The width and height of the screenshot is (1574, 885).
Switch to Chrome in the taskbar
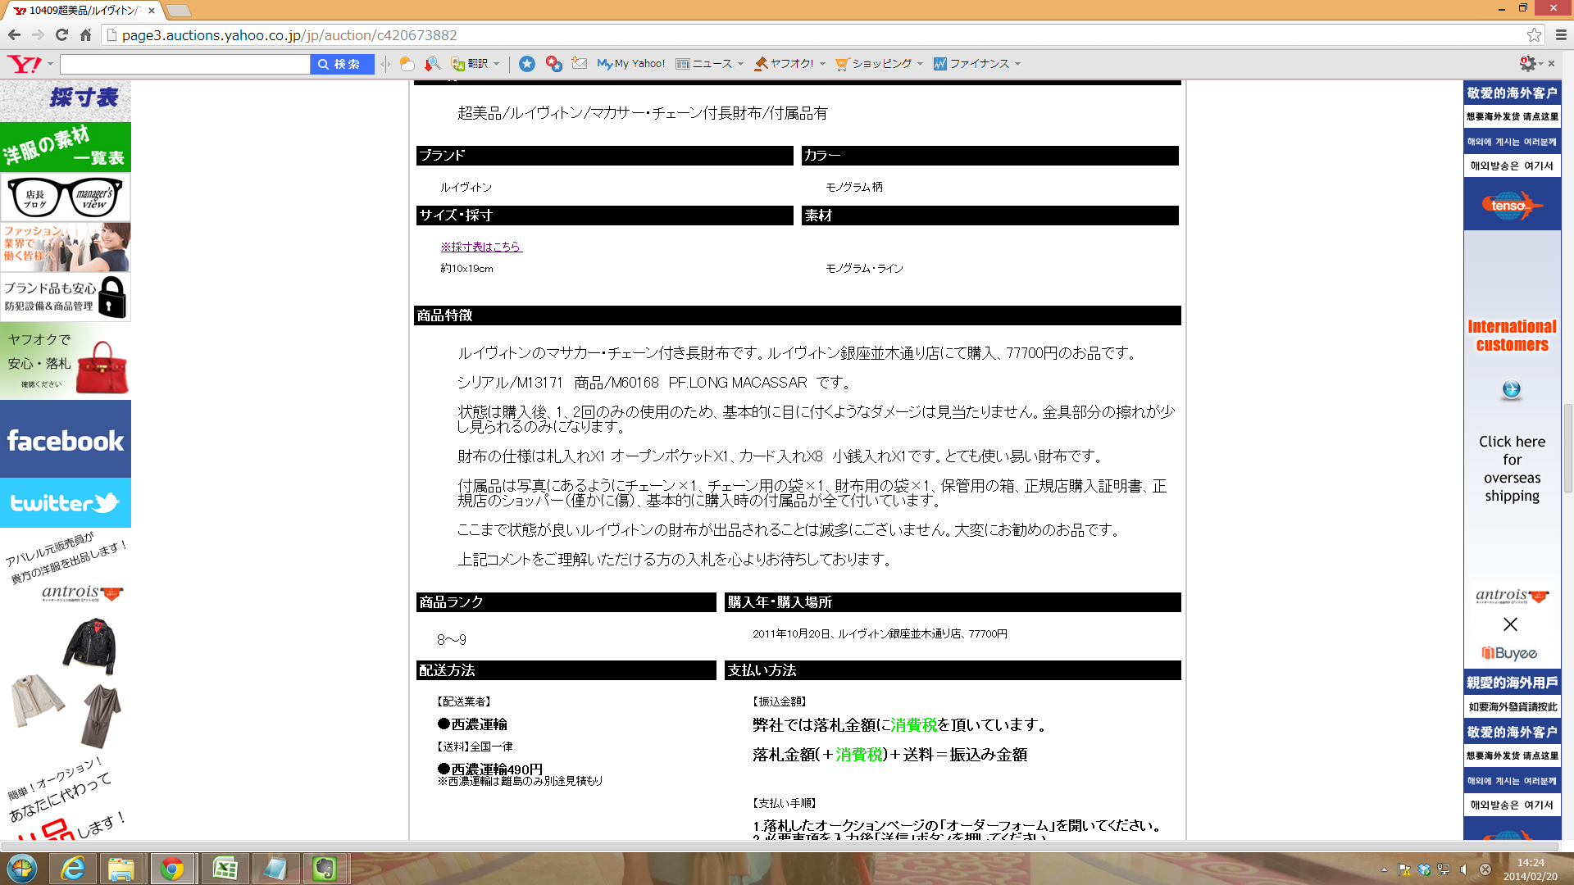pos(172,869)
